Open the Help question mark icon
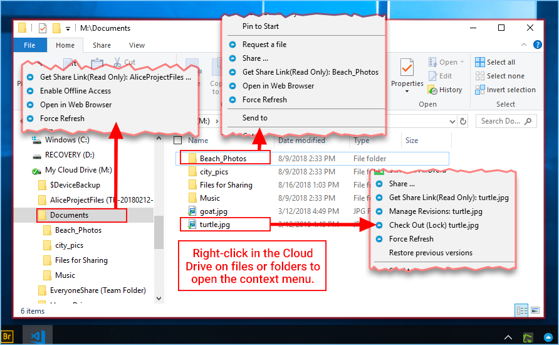 click(537, 45)
